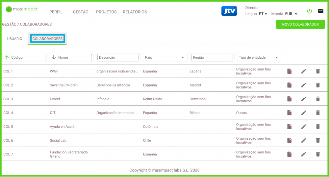This screenshot has width=329, height=177.
Task: Click pencil icon for OIT row
Action: (x=304, y=113)
